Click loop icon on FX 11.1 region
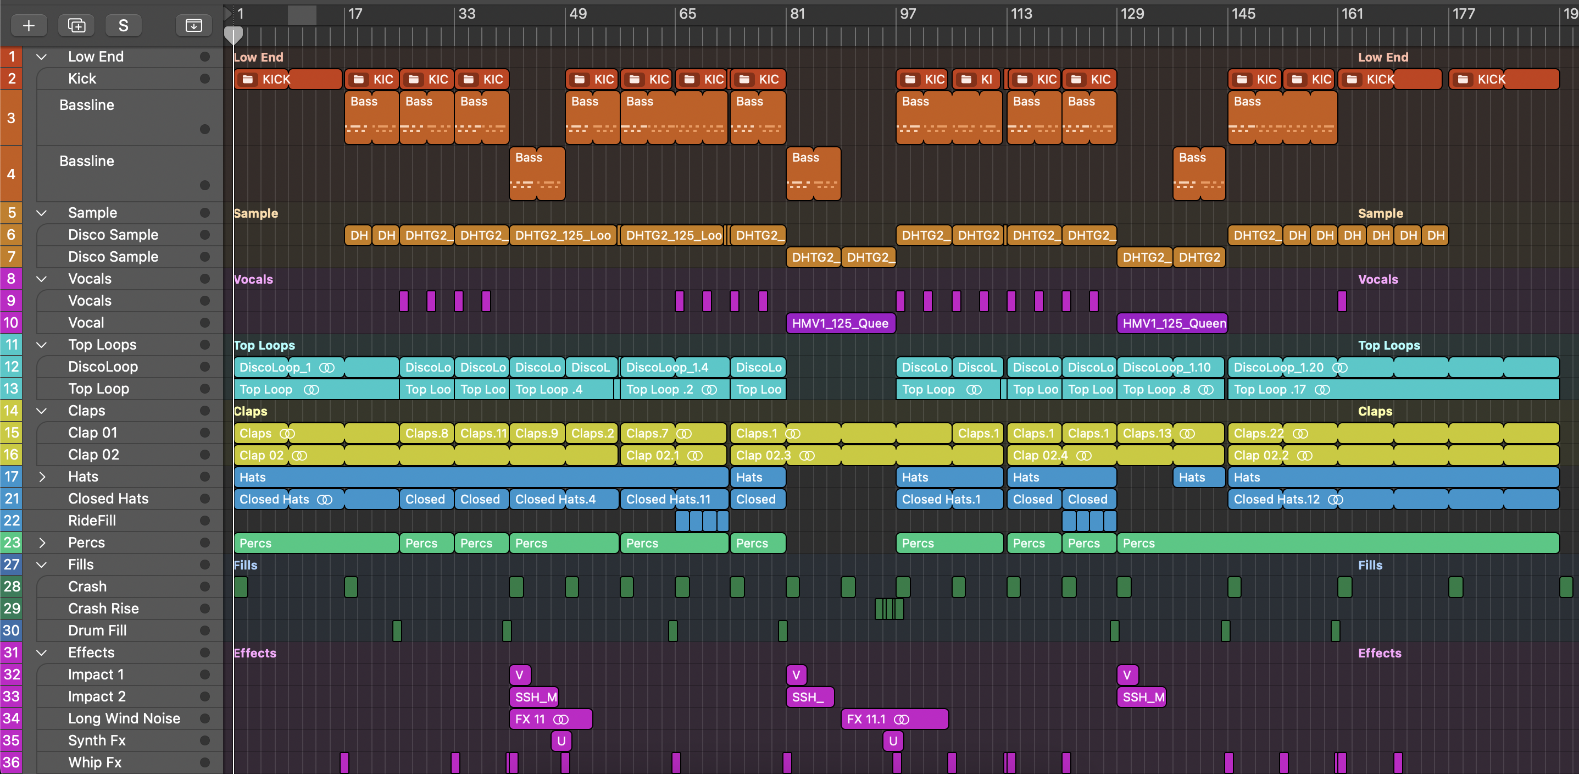The width and height of the screenshot is (1579, 774). coord(901,719)
